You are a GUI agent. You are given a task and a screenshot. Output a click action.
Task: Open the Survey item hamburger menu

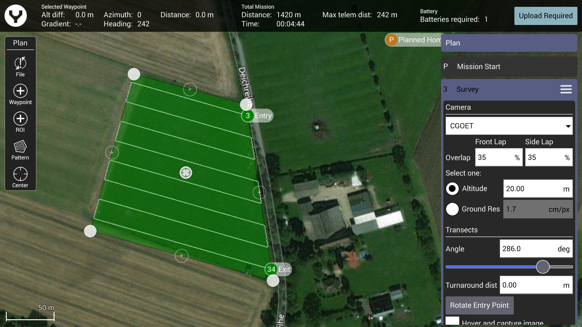coord(566,89)
